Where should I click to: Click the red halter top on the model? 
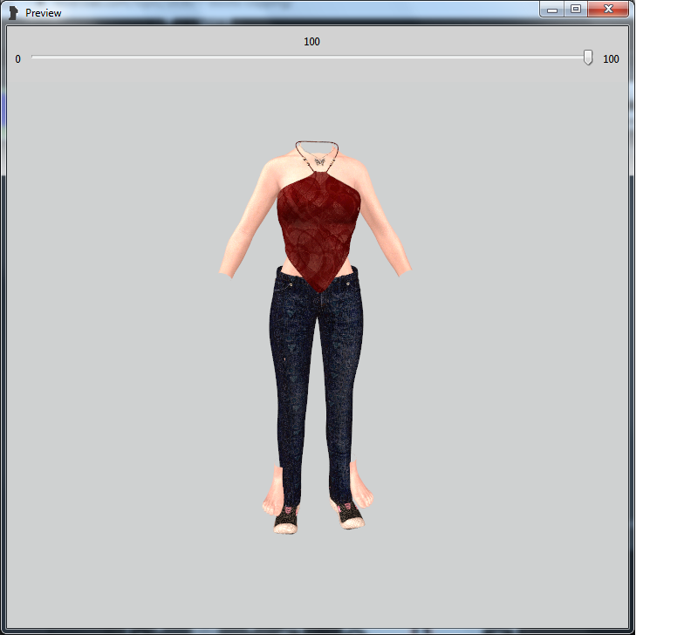pyautogui.click(x=318, y=231)
